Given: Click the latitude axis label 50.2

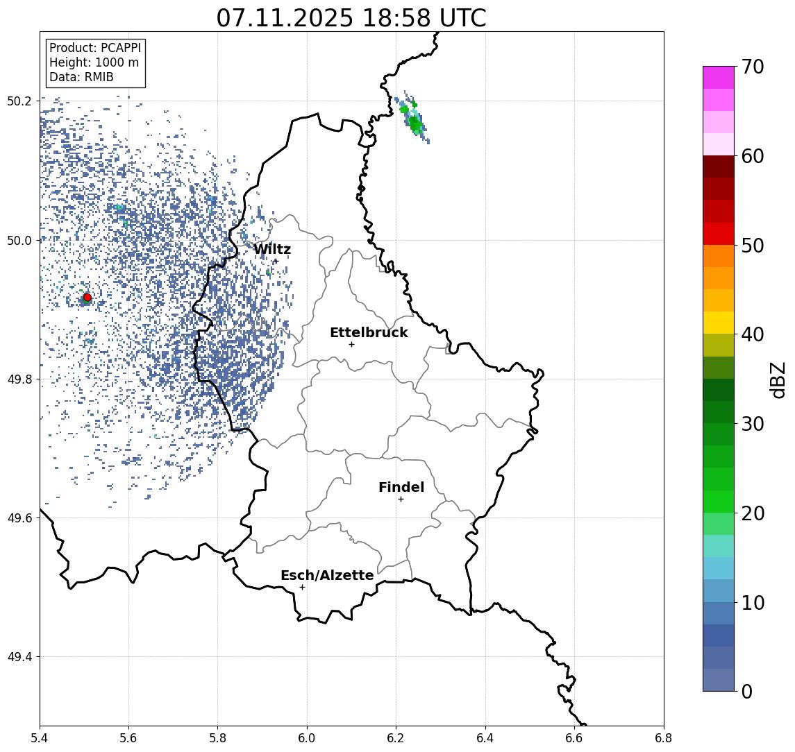Looking at the screenshot, I should [x=19, y=101].
